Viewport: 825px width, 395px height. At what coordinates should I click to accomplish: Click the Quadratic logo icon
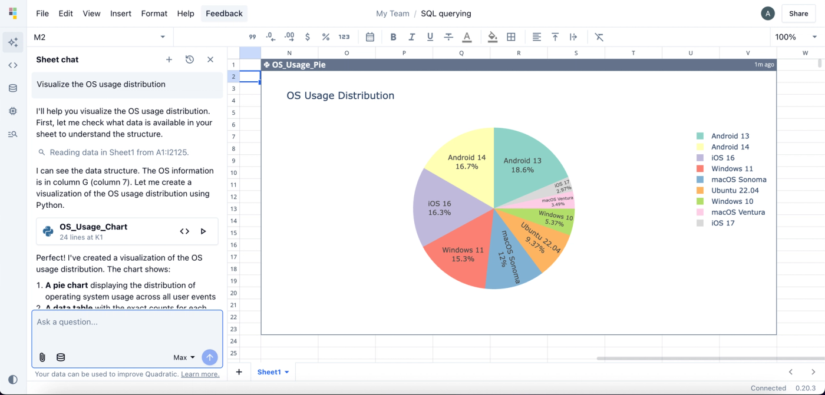coord(13,13)
